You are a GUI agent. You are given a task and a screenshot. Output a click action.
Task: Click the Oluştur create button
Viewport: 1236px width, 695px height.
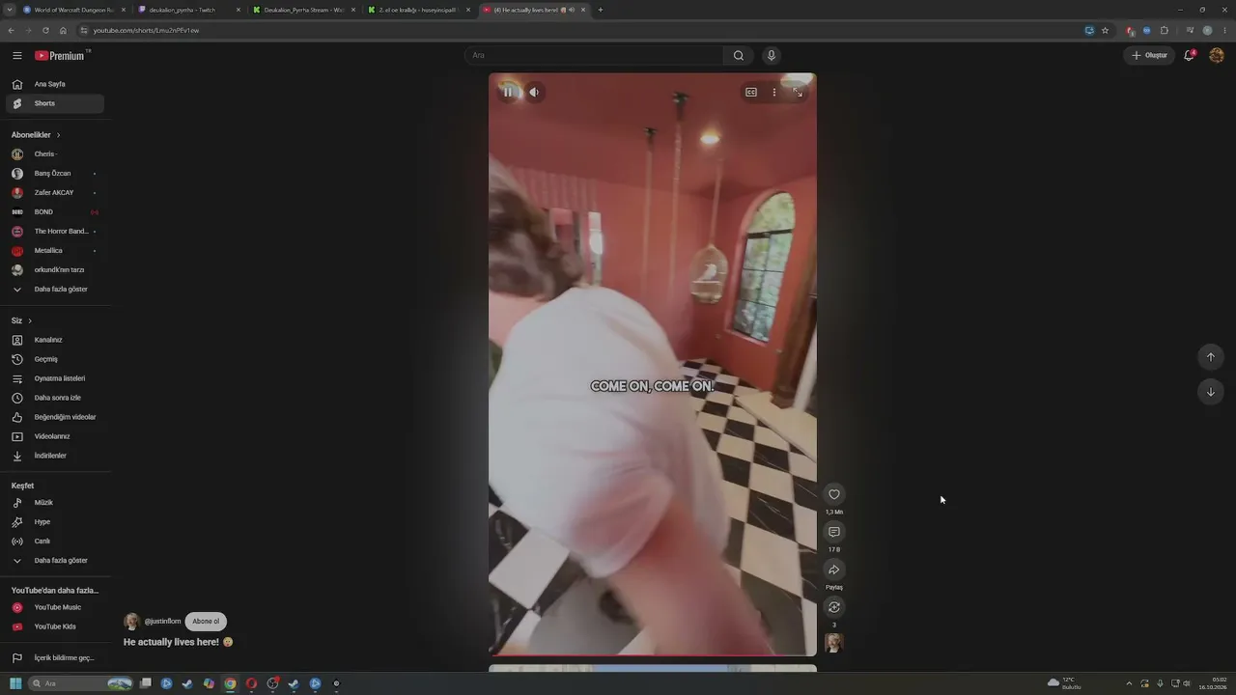pyautogui.click(x=1149, y=55)
